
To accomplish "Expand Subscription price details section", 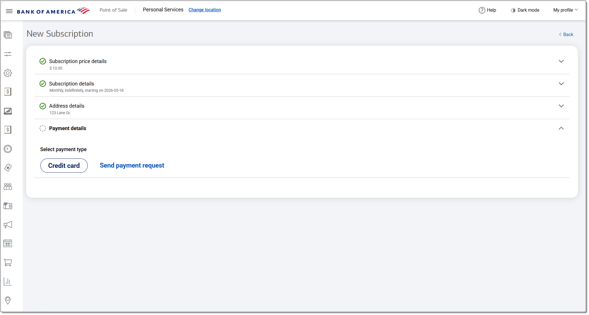I will tap(561, 61).
